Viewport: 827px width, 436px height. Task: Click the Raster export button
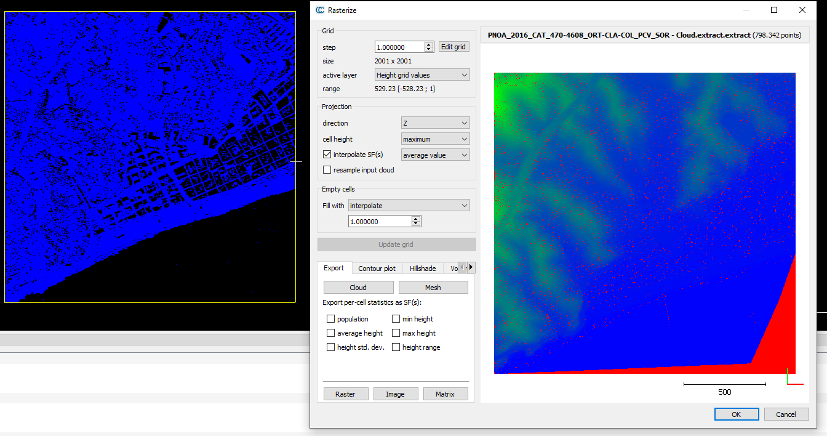point(346,394)
